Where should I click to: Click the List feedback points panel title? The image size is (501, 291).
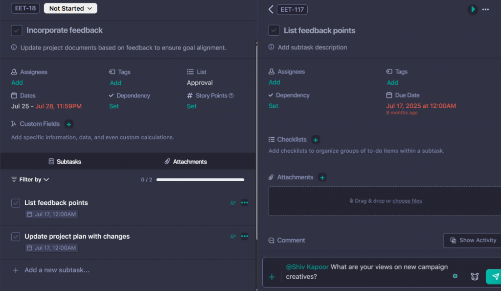[319, 30]
